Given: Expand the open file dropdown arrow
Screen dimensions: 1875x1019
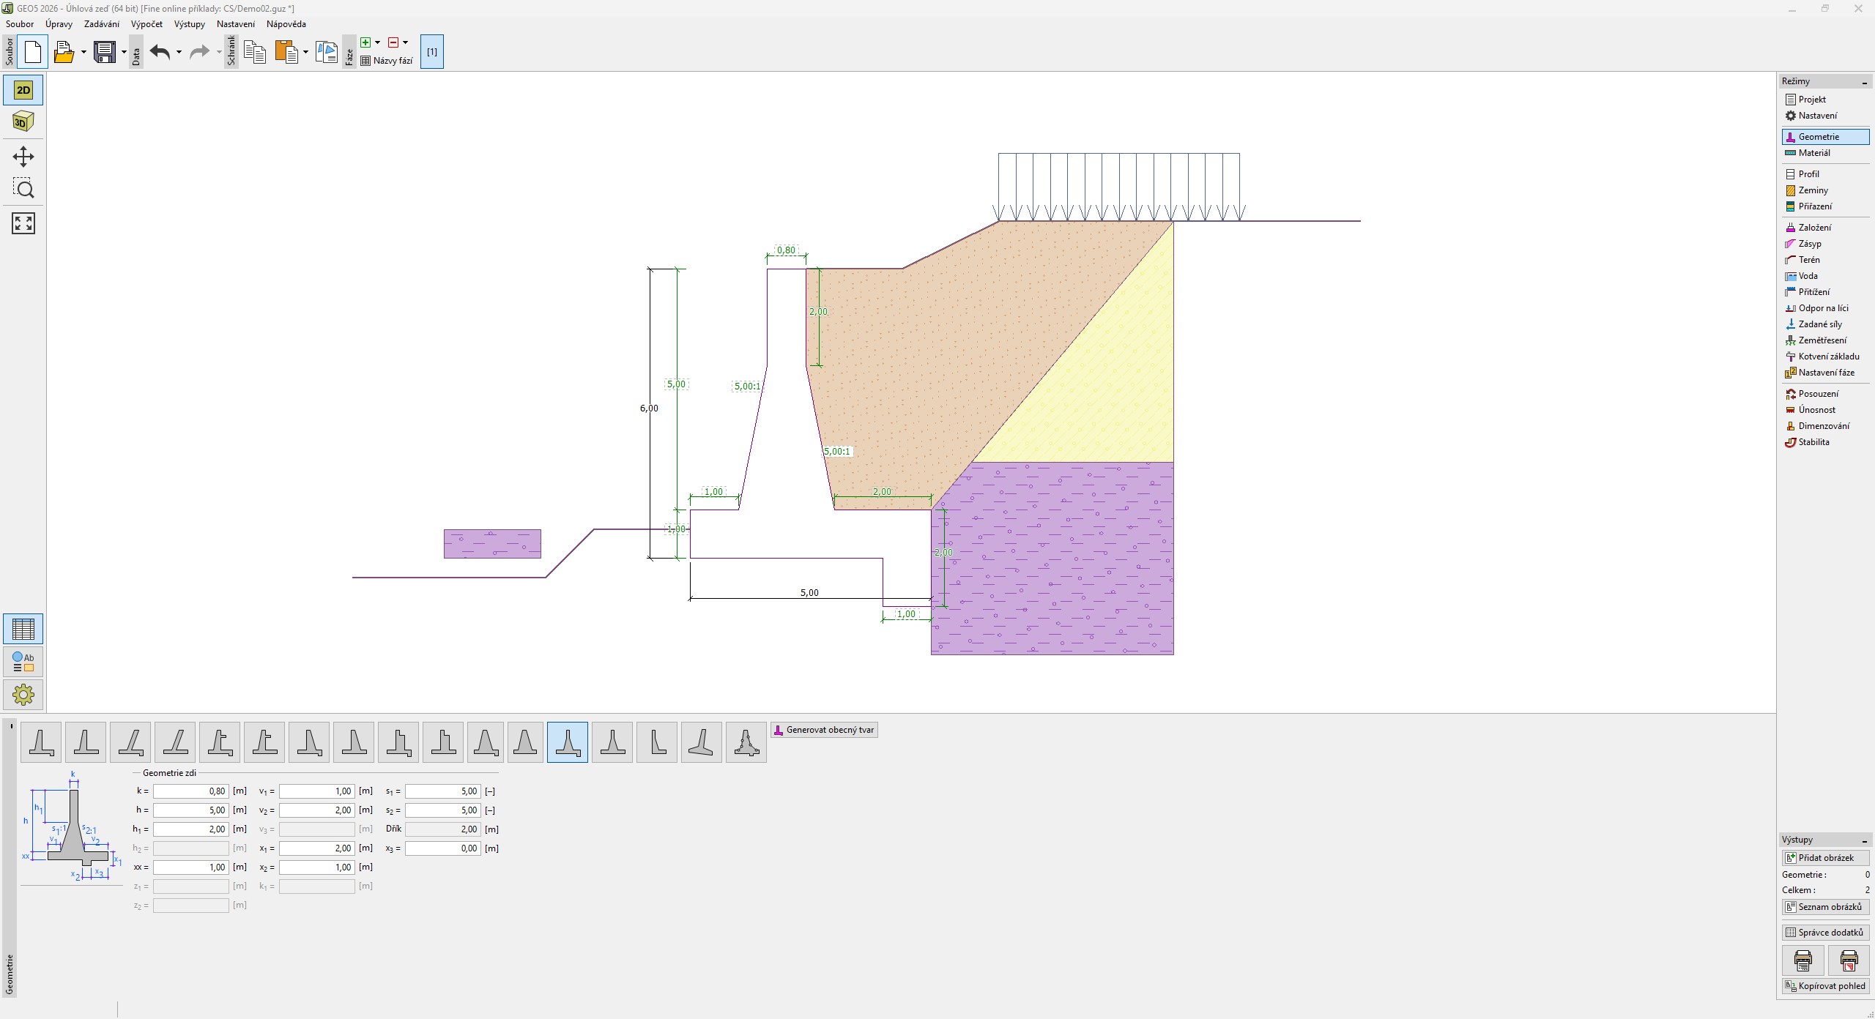Looking at the screenshot, I should click(83, 52).
